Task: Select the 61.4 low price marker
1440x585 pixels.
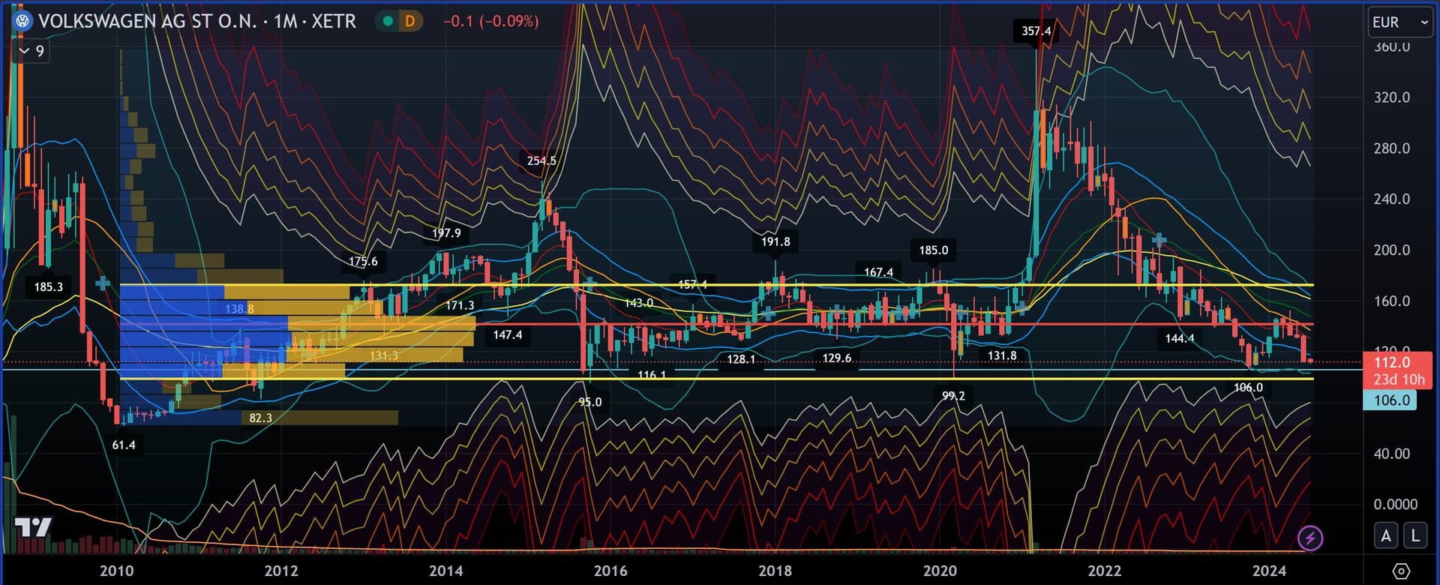Action: (x=124, y=445)
